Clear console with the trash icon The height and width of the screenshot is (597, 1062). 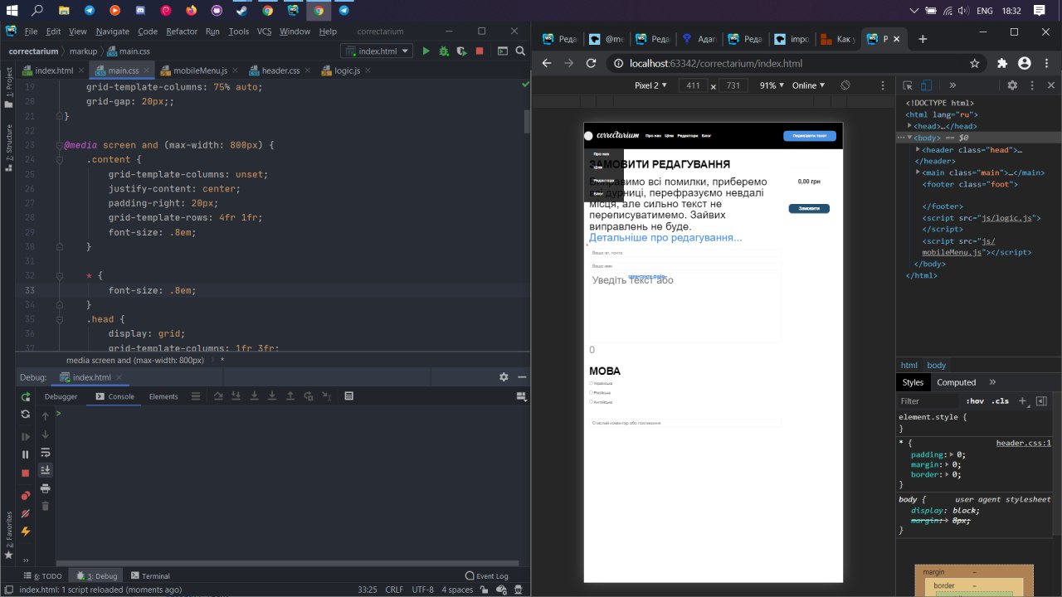[x=46, y=506]
